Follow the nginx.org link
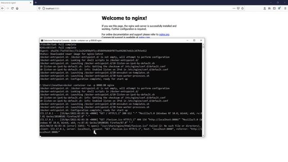The width and height of the screenshot is (288, 162). 164,34
